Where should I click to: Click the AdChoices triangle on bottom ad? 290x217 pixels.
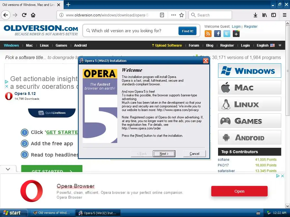[x=278, y=176]
